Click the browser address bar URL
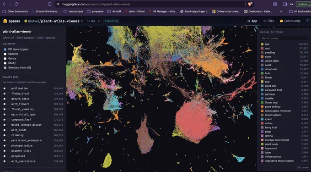The width and height of the screenshot is (311, 172). tap(96, 4)
